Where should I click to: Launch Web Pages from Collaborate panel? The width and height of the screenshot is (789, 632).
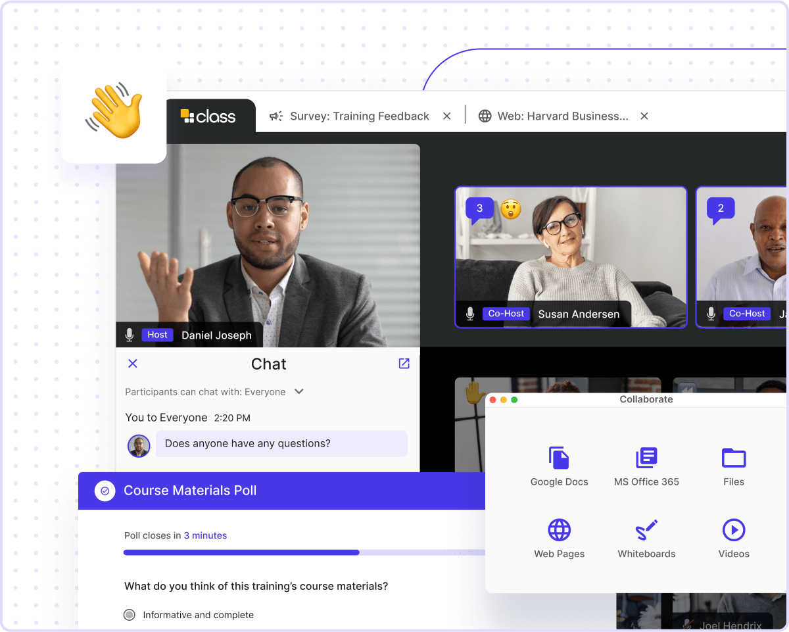coord(559,538)
